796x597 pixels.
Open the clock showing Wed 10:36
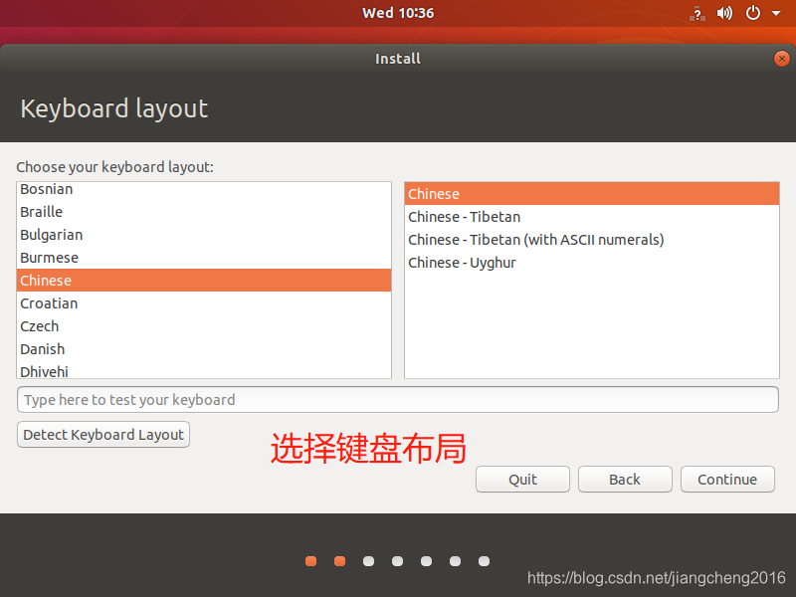[398, 13]
